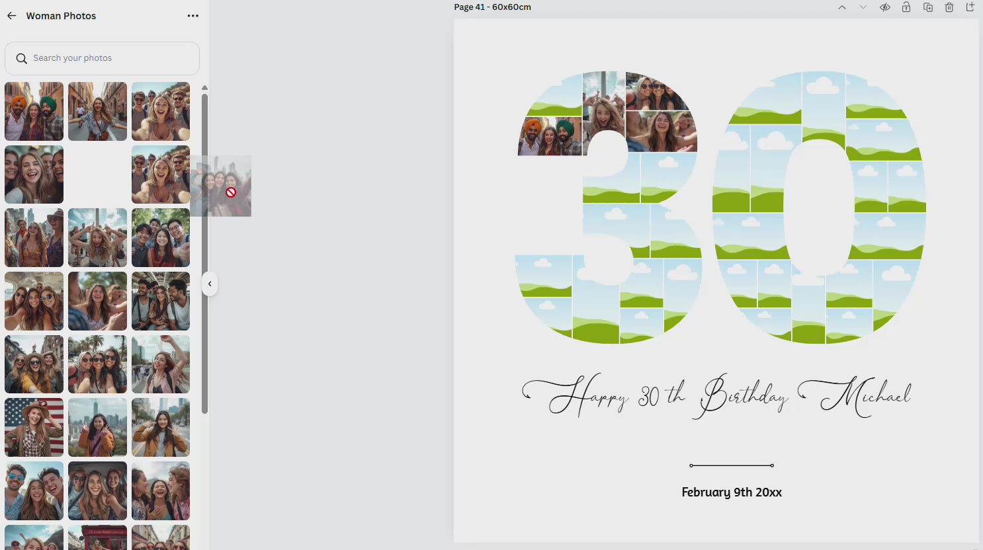
Task: Open the Woman Photos more options menu
Action: point(192,16)
